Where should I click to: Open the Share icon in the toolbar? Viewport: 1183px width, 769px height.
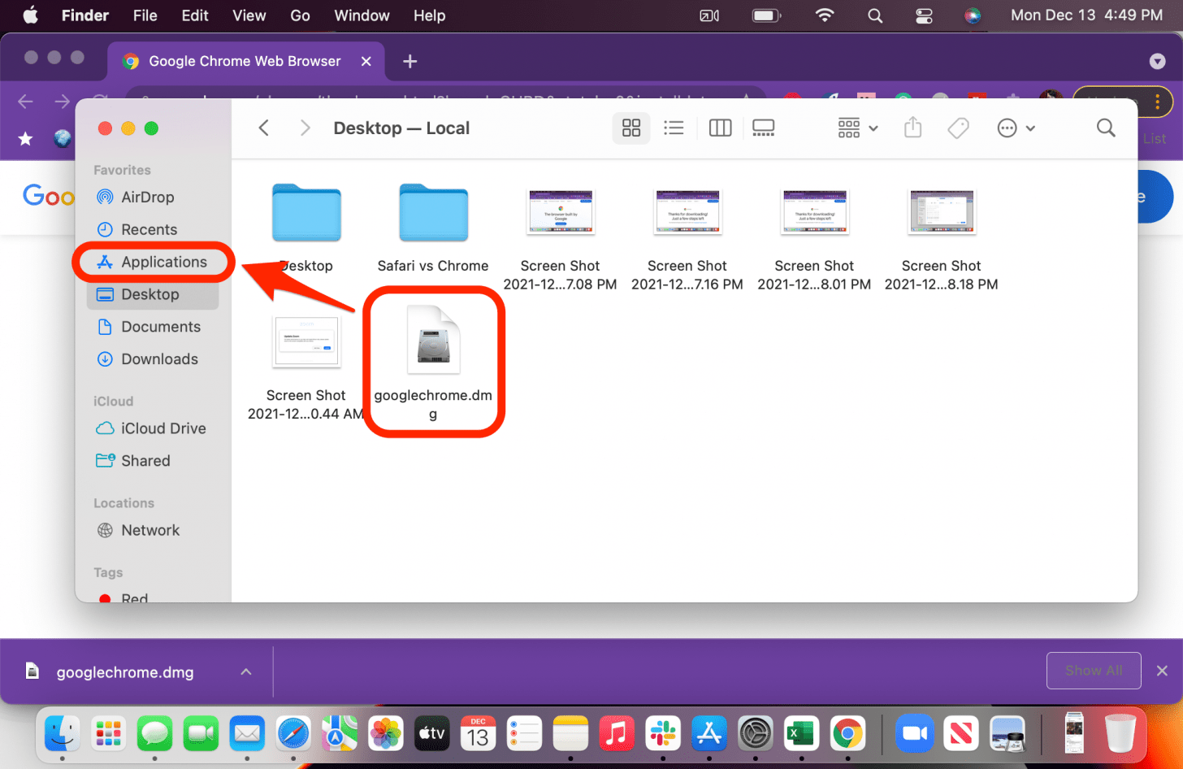(912, 128)
